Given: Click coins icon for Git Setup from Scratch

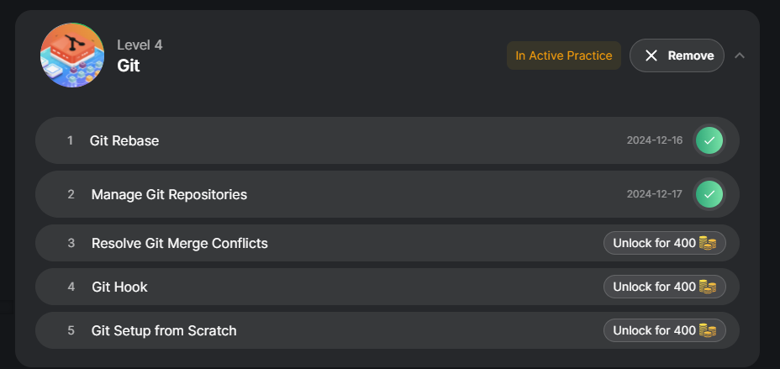Looking at the screenshot, I should coord(708,330).
